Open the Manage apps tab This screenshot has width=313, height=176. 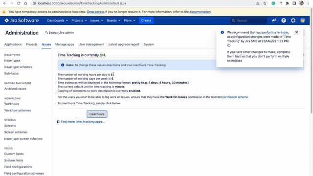click(x=65, y=44)
